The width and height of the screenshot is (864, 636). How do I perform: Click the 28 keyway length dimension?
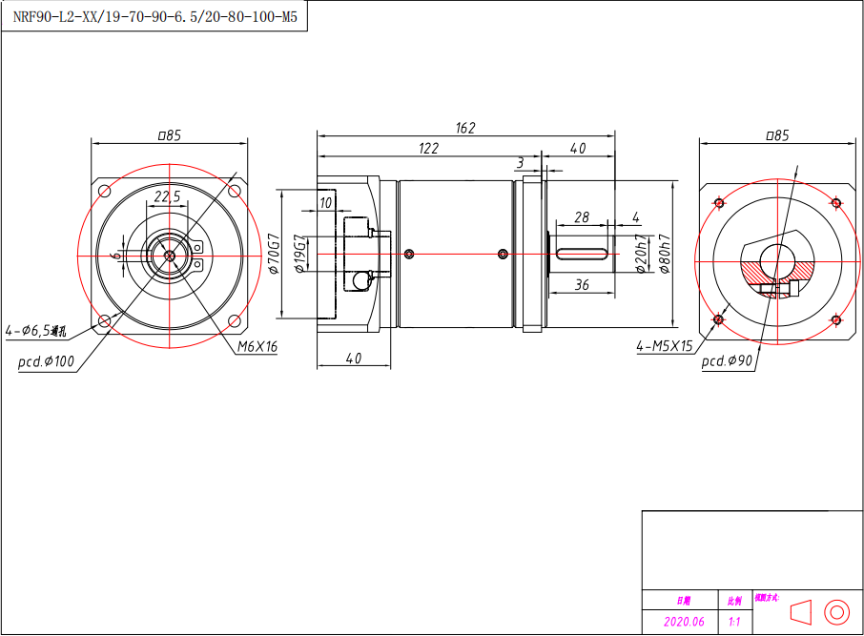pyautogui.click(x=581, y=218)
